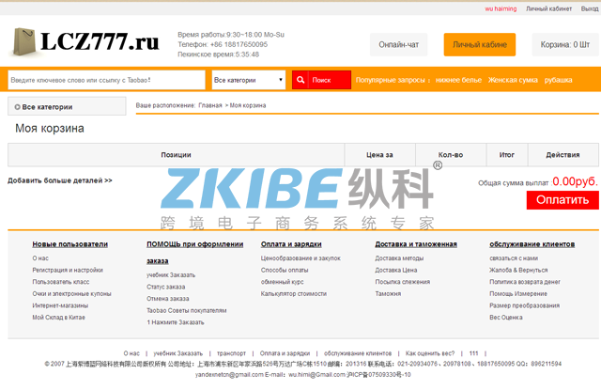
Task: Open Мой Склад в Китае link
Action: pyautogui.click(x=58, y=318)
